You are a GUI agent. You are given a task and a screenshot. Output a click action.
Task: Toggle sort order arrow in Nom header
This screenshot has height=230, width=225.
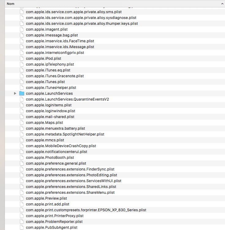pyautogui.click(x=222, y=4)
